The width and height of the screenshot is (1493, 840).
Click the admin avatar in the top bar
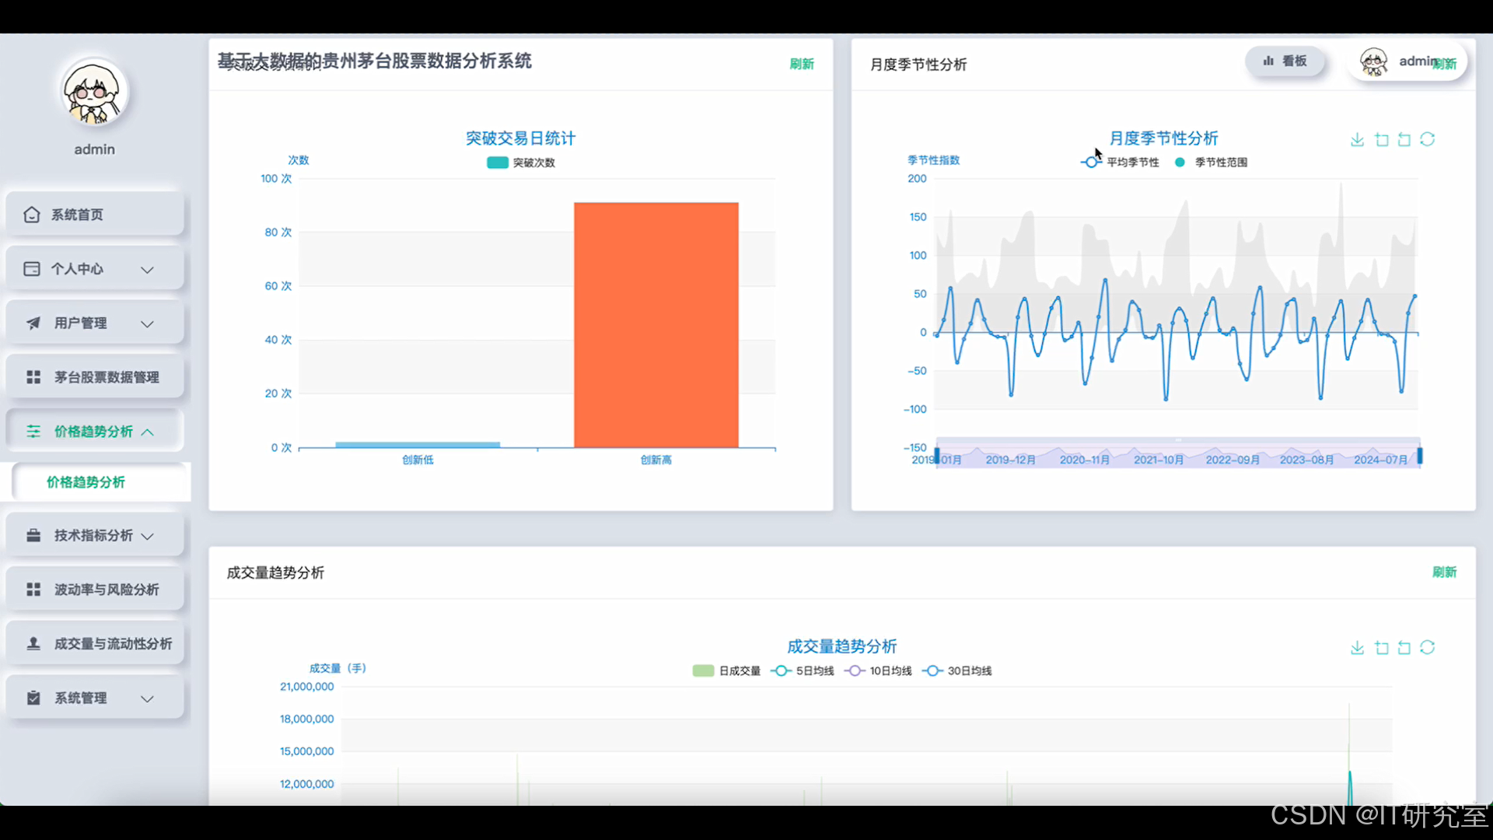pyautogui.click(x=1374, y=61)
